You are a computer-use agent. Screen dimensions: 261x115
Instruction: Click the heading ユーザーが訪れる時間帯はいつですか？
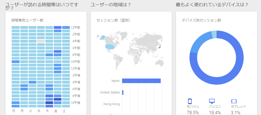[42, 7]
